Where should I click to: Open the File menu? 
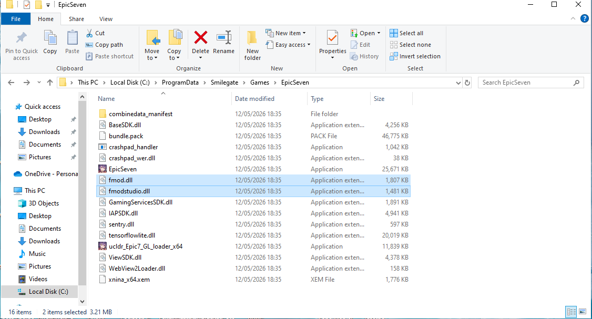click(x=16, y=19)
